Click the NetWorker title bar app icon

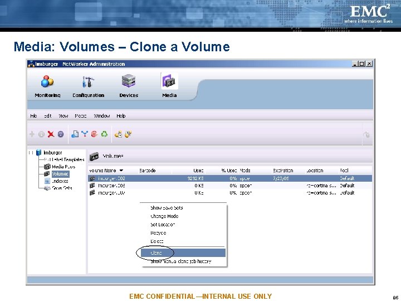[31, 64]
